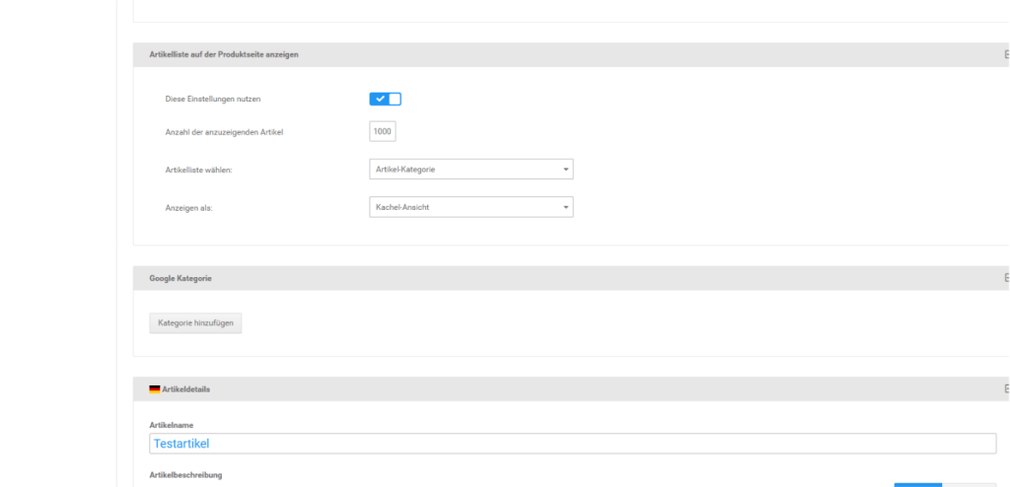Toggle the 'Diese Einstellungen nutzen' switch
The image size is (1010, 487).
click(386, 100)
